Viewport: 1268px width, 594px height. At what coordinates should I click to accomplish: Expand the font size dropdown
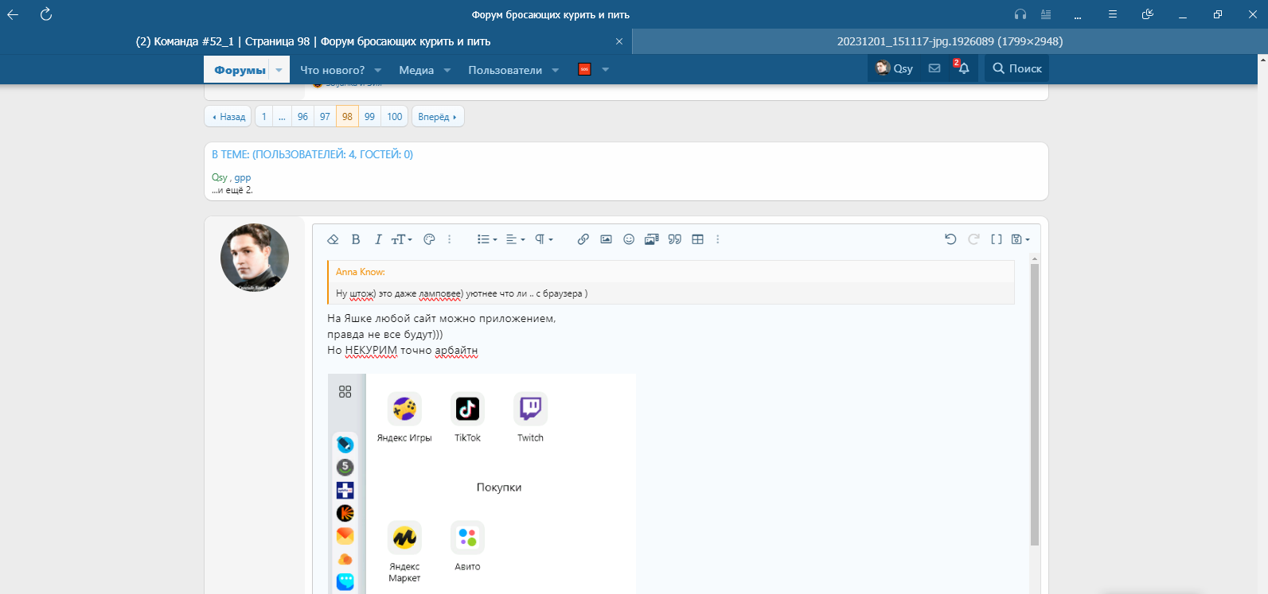[x=401, y=239]
